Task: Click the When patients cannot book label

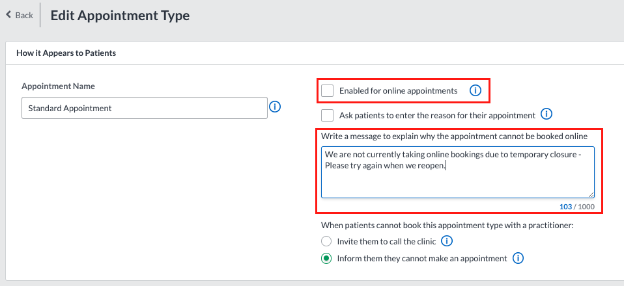Action: click(447, 226)
